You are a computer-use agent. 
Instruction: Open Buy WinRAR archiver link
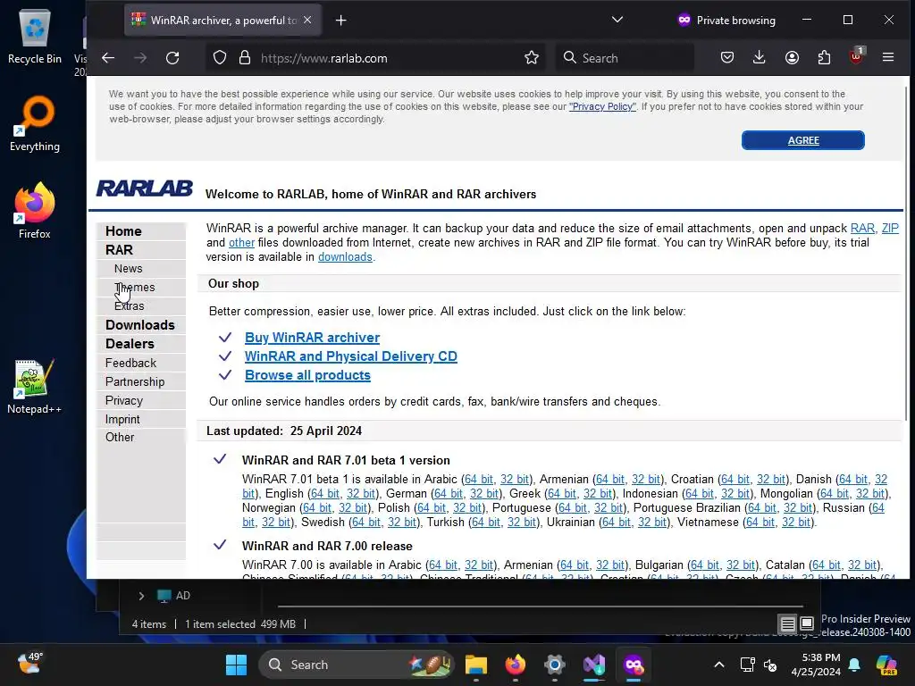point(312,337)
